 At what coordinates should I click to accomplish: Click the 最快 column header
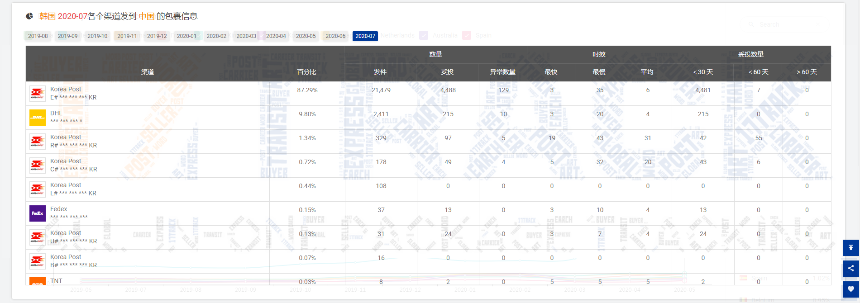551,72
